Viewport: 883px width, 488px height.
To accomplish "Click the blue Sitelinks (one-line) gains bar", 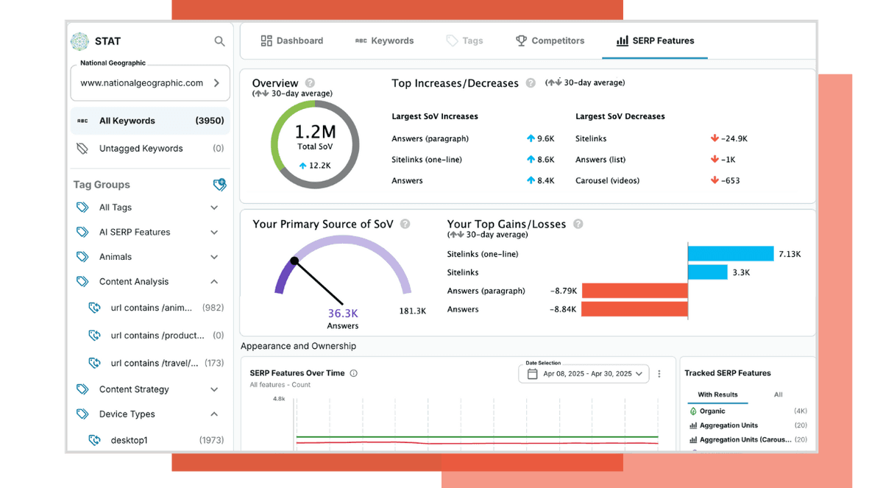I will [x=731, y=254].
